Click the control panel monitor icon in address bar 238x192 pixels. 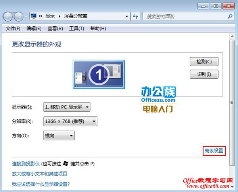[33, 16]
